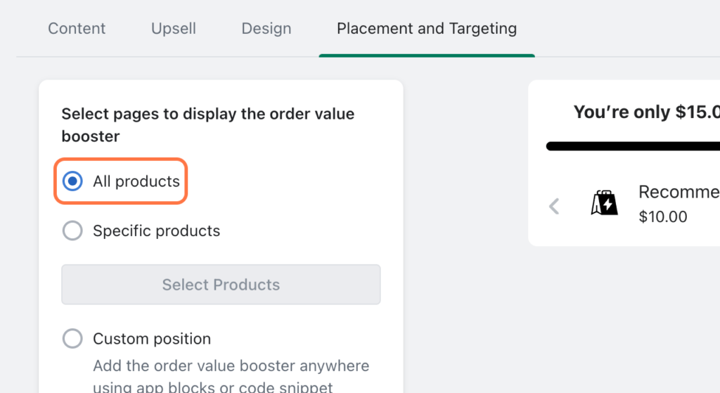Screen dimensions: 720x393
Task: Click the $10.00 product price
Action: 663,217
